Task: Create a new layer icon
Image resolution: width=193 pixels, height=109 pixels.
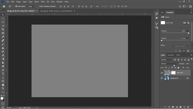Action: click(184, 107)
